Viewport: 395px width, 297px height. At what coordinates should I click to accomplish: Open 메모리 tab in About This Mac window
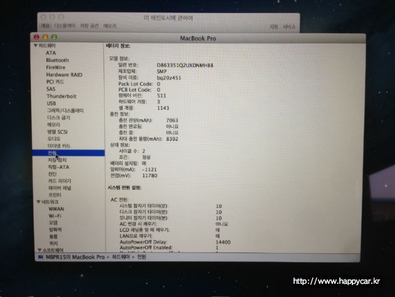click(110, 26)
